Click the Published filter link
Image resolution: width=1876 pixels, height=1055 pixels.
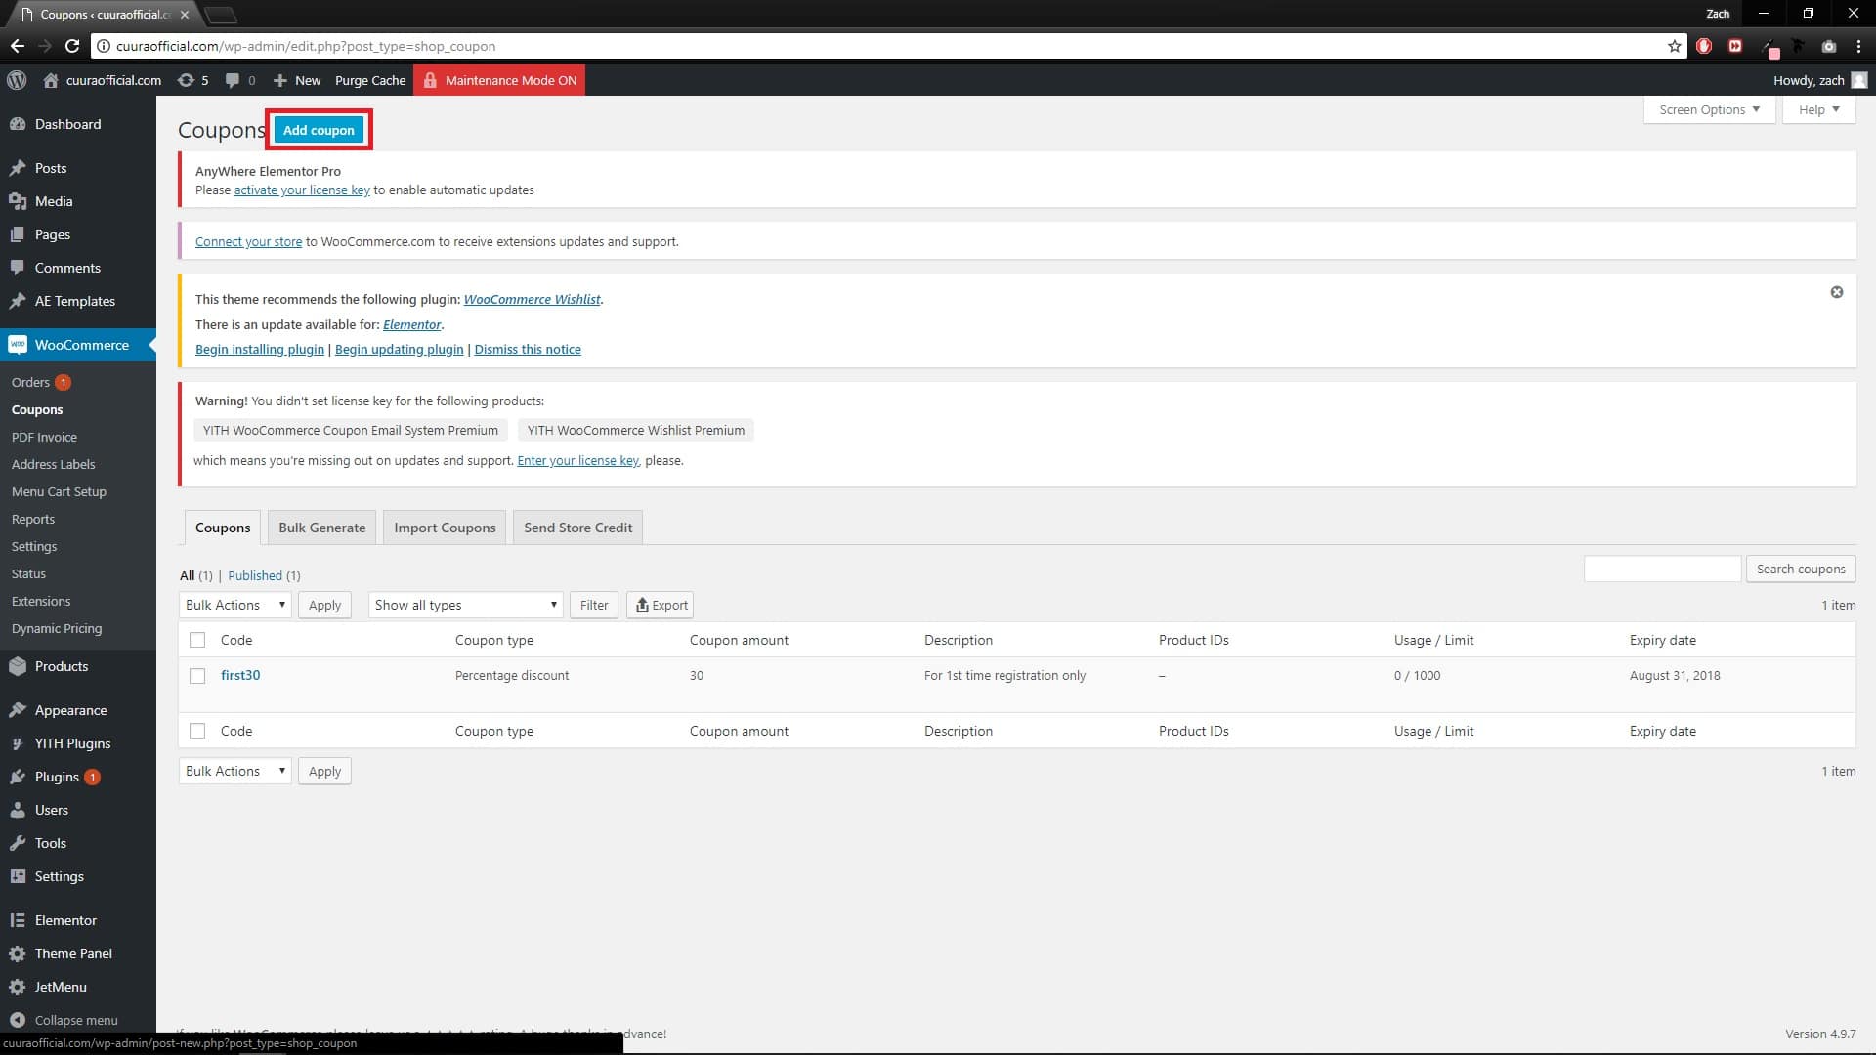(255, 575)
